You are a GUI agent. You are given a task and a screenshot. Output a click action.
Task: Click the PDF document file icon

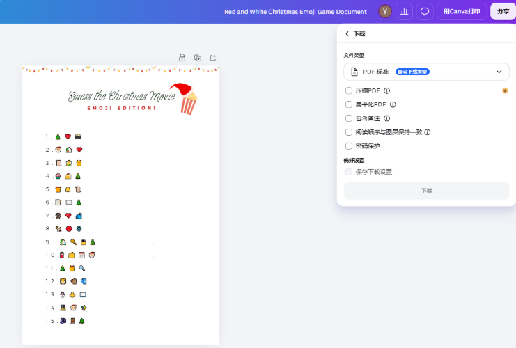tap(354, 72)
